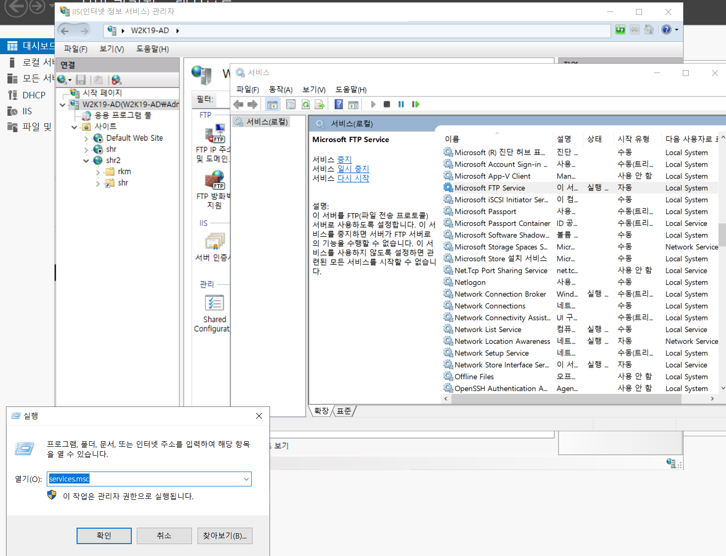This screenshot has width=726, height=556.
Task: Select the Microsoft FTP Service row
Action: (x=580, y=188)
